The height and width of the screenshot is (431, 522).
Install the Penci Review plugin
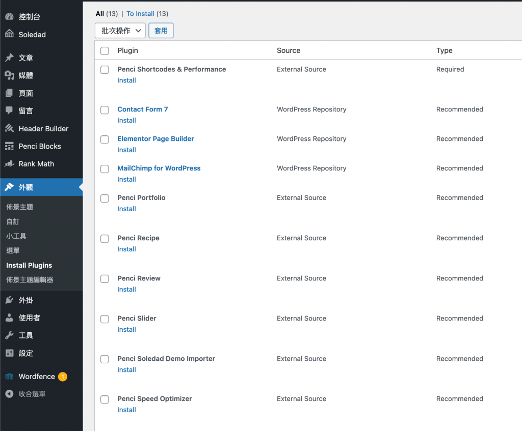pos(126,289)
